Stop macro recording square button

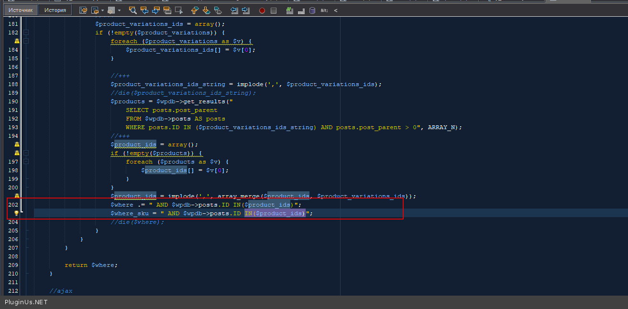274,11
